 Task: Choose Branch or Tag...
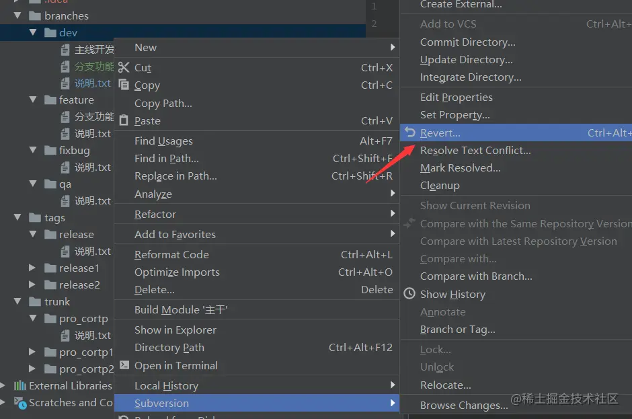(x=516, y=330)
